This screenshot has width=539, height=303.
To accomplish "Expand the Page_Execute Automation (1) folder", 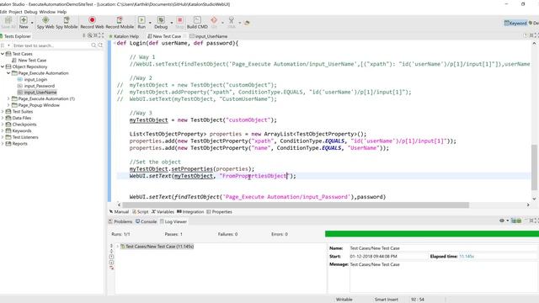I will coord(8,98).
